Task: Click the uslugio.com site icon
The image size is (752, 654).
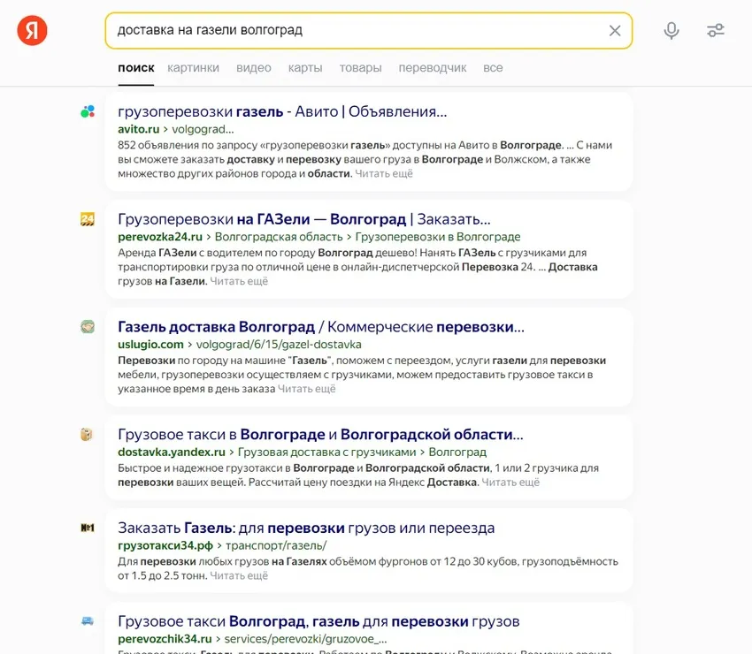Action: (88, 326)
